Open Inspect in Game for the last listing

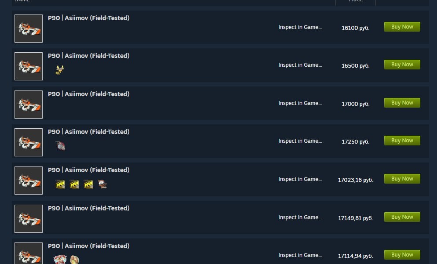pyautogui.click(x=300, y=255)
